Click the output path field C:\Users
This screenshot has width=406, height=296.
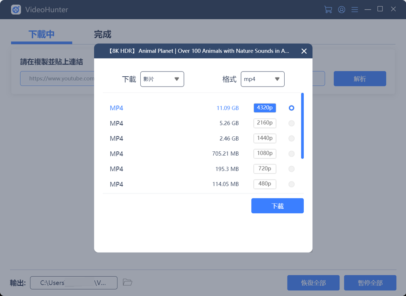[x=73, y=283]
